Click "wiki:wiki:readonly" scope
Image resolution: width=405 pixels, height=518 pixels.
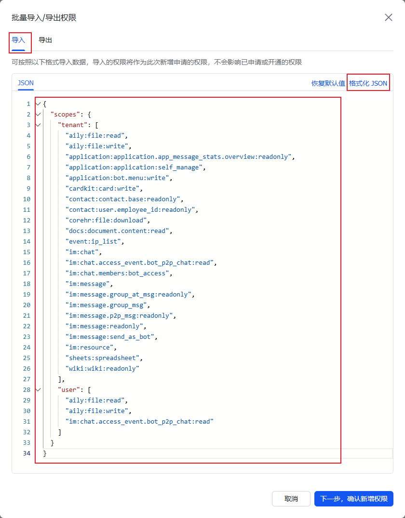(x=102, y=368)
